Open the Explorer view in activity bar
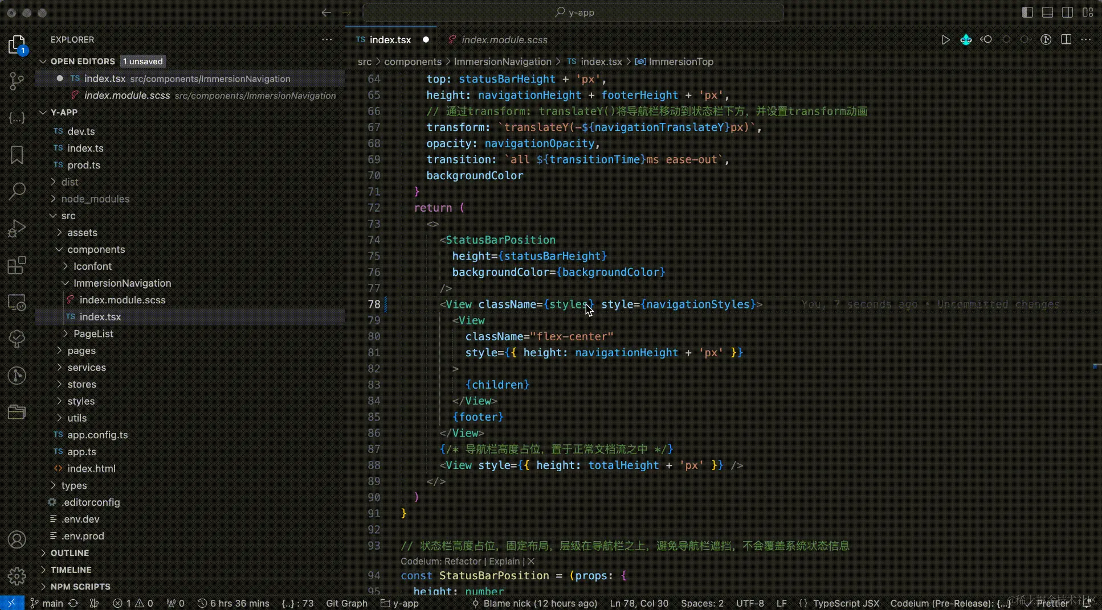This screenshot has height=610, width=1102. pyautogui.click(x=17, y=45)
